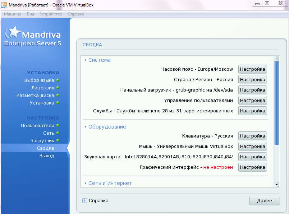Open Настройка for Звуковая карта

[252, 157]
